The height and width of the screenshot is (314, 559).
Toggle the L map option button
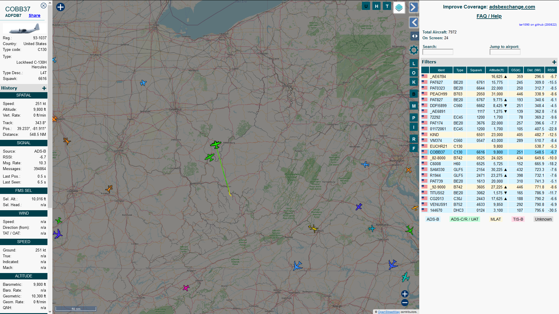(x=414, y=63)
